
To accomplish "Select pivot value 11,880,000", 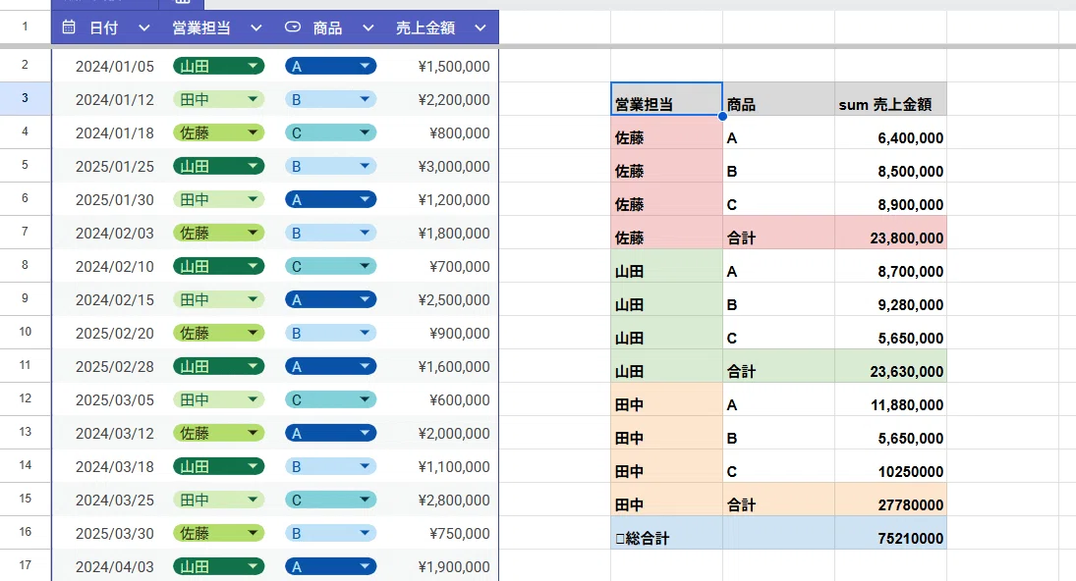I will (890, 399).
